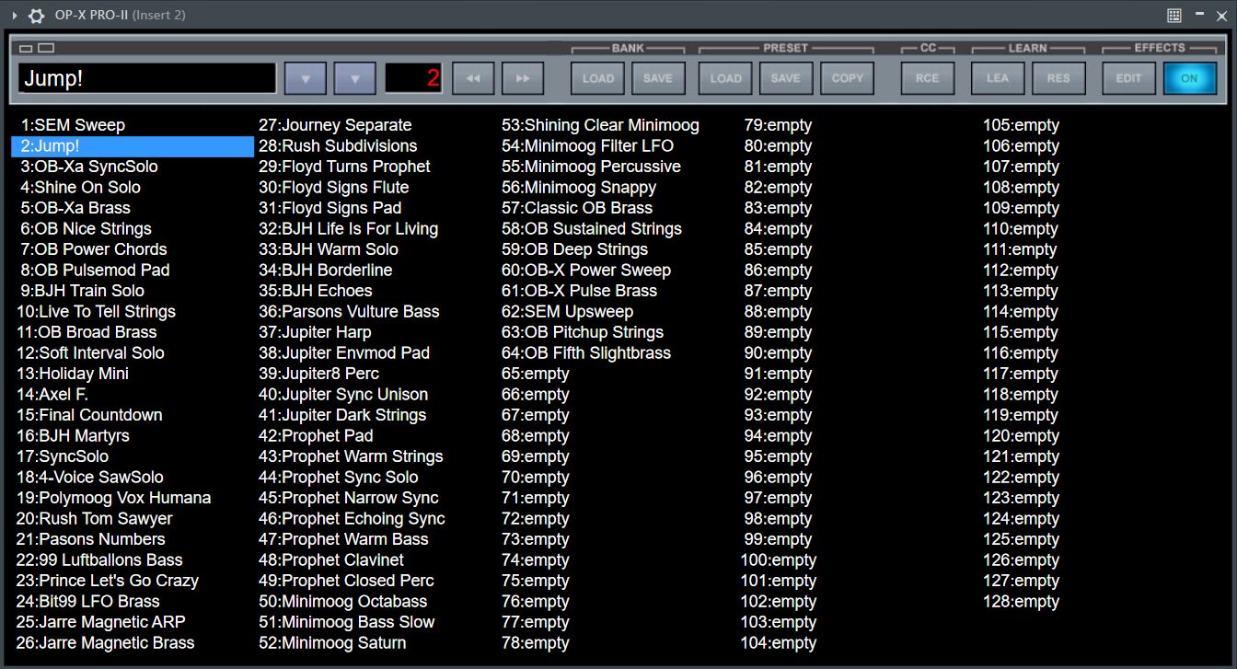1237x669 pixels.
Task: Select preset 60:OB-X Power Sweep
Action: (x=586, y=270)
